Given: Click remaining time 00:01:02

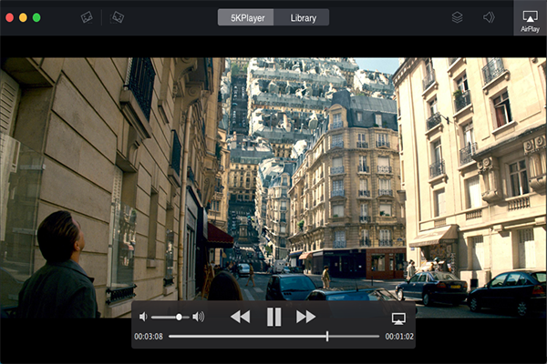Looking at the screenshot, I should pos(399,337).
